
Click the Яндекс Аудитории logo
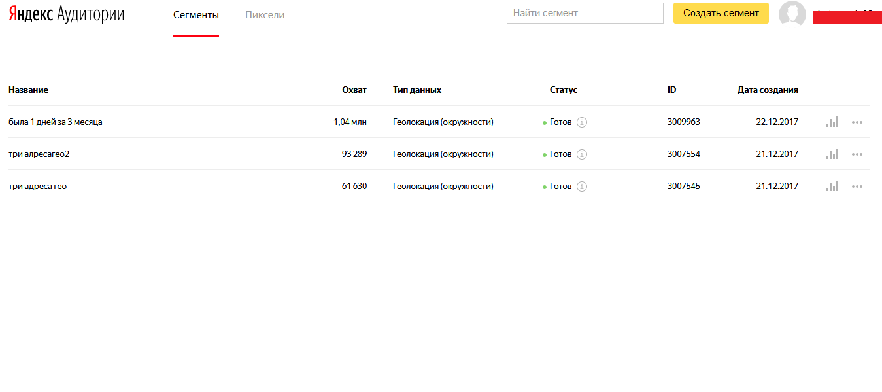tap(66, 14)
